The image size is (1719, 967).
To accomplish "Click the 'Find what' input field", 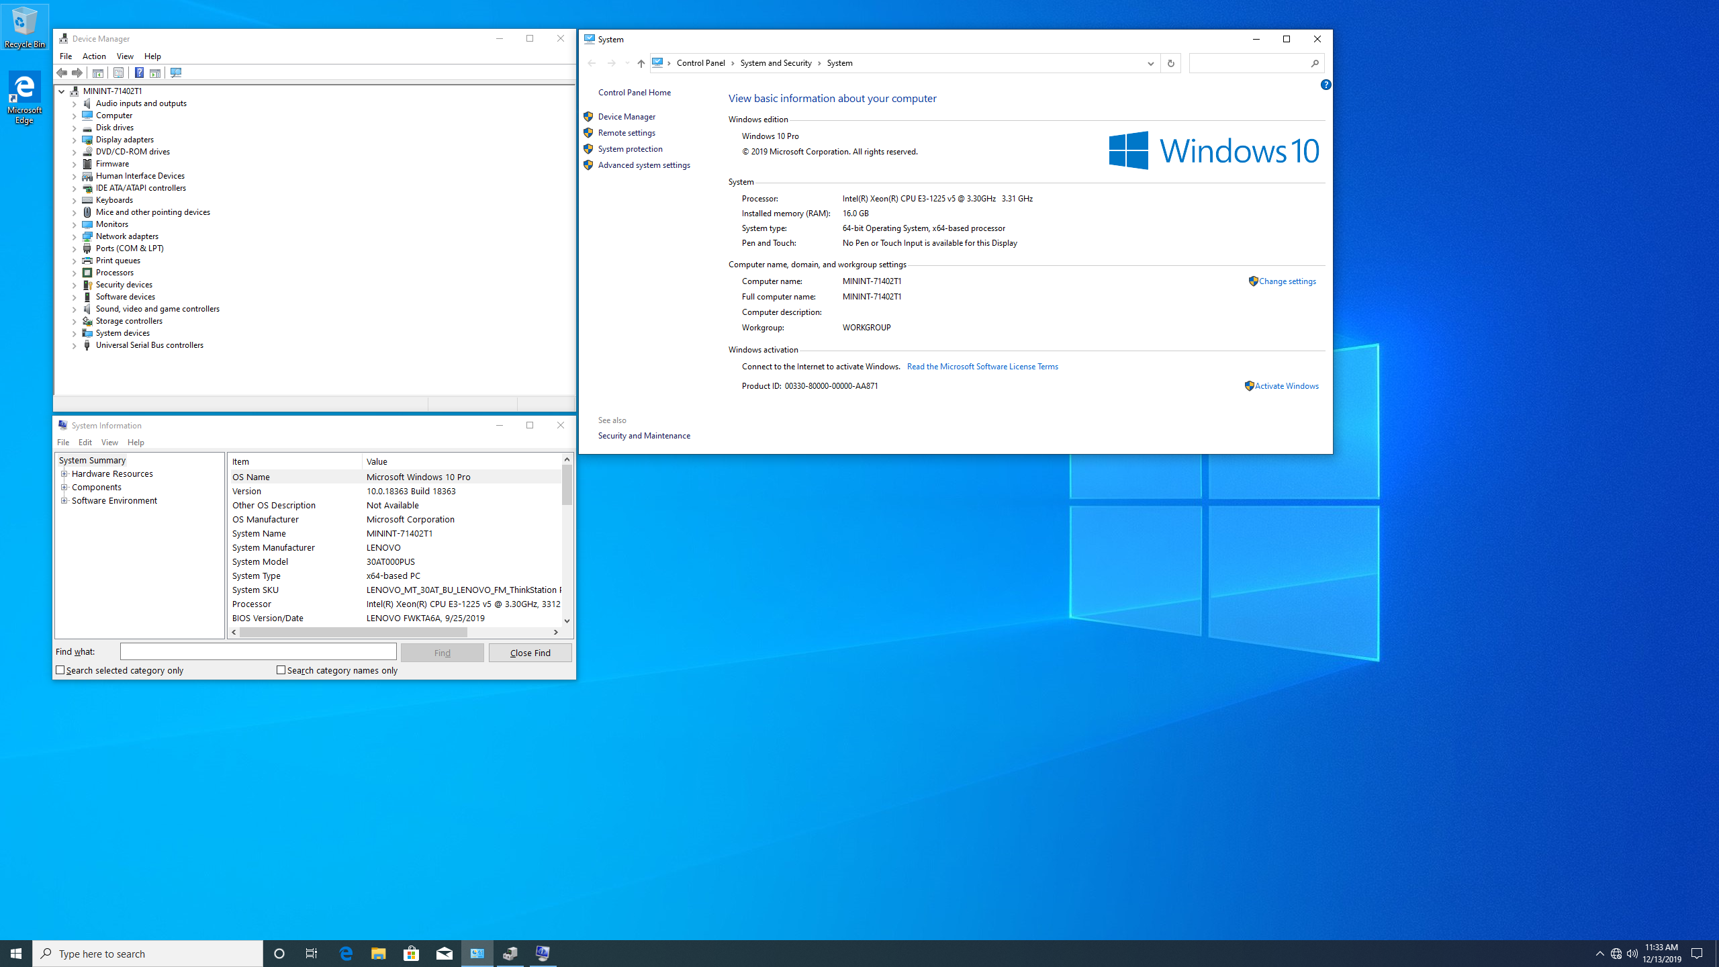I will coord(259,651).
